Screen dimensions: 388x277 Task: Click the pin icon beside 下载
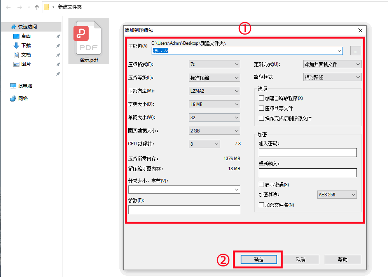tap(58, 46)
